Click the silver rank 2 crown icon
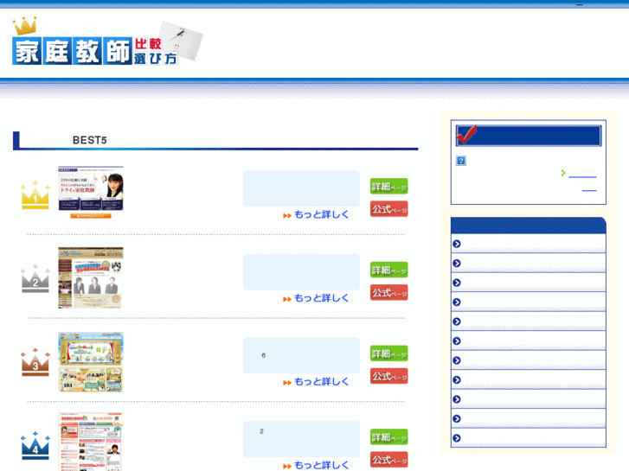This screenshot has height=471, width=629. (x=35, y=278)
